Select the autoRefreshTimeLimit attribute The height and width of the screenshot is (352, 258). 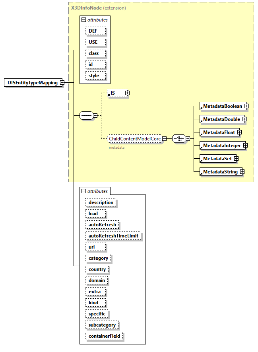(114, 236)
